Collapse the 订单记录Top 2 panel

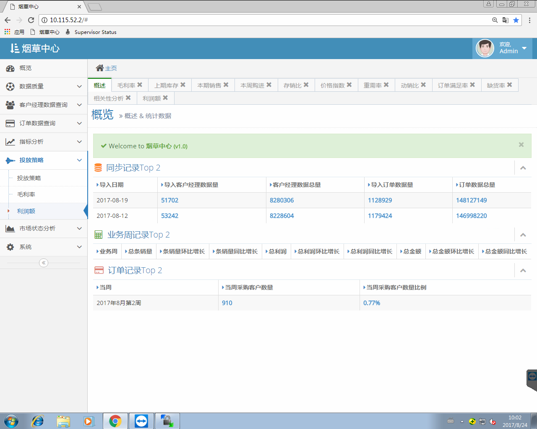(x=523, y=271)
